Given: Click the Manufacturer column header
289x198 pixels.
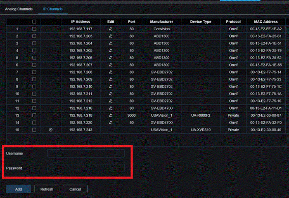Looking at the screenshot, I should [161, 21].
